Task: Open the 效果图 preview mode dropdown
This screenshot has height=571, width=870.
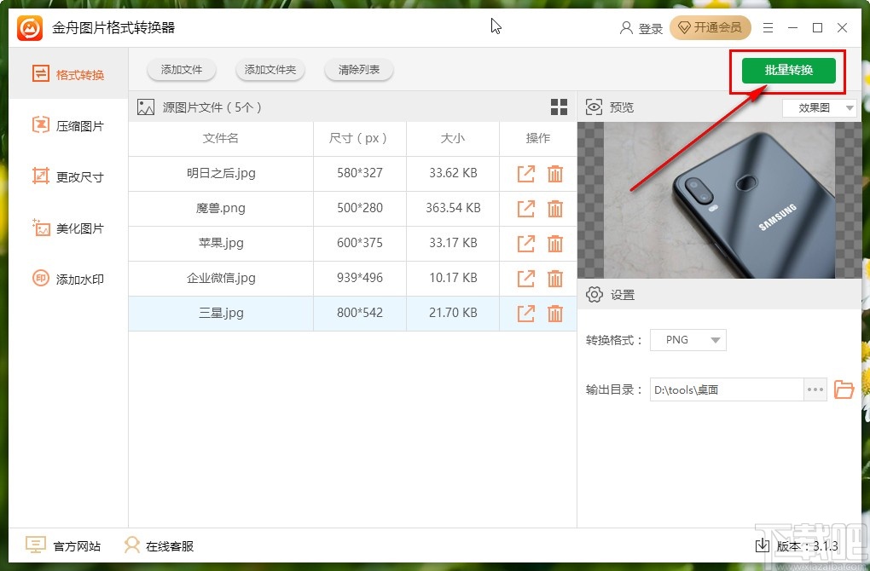Action: (818, 107)
